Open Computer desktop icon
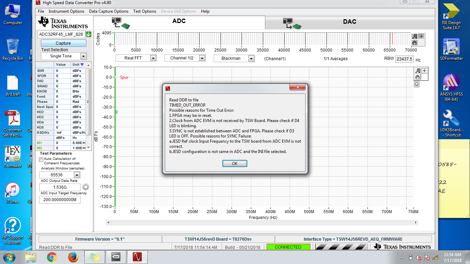 13,14
